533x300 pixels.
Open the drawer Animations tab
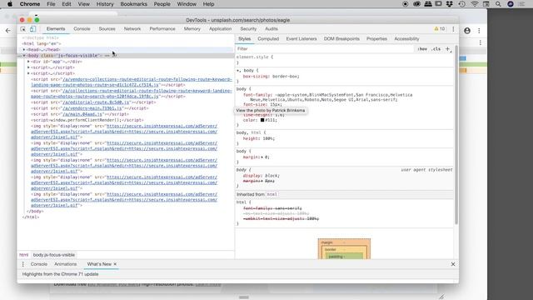coord(65,264)
